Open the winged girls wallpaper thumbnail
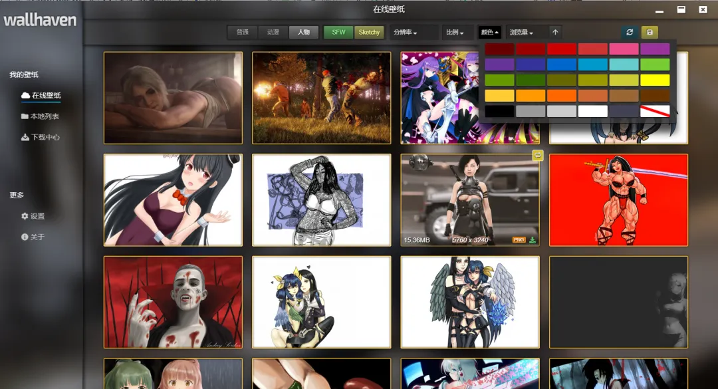718x389 pixels. 470,302
